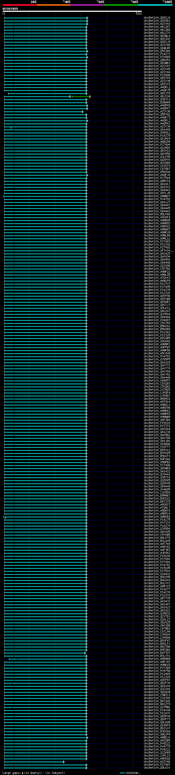Click the cyan =100char. scale bar
The width and height of the screenshot is (175, 775).
tap(122, 773)
